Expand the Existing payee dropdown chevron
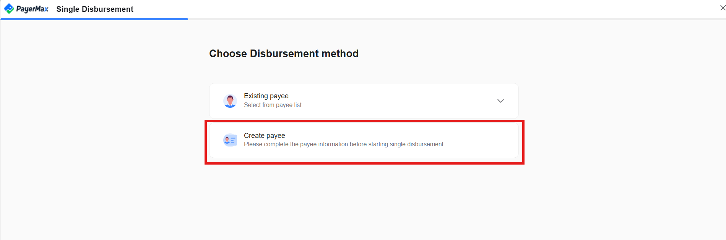Image resolution: width=726 pixels, height=240 pixels. [x=500, y=101]
